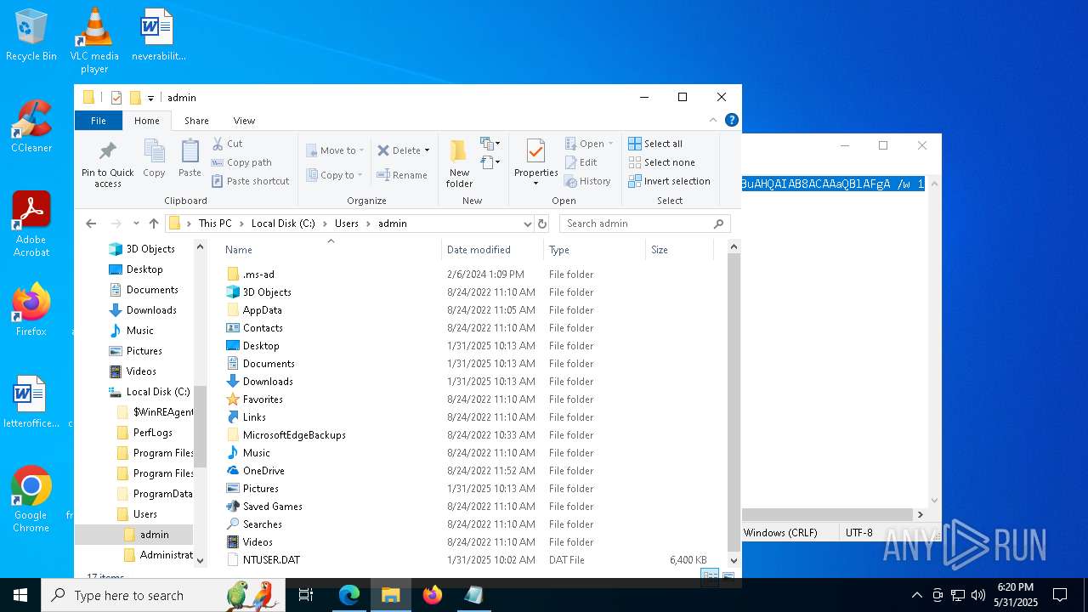Open the File tab
This screenshot has width=1088, height=612.
point(99,121)
